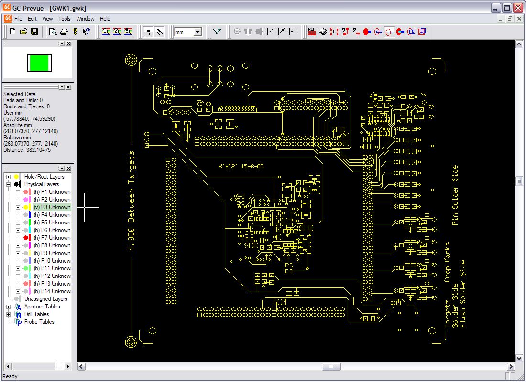Image resolution: width=526 pixels, height=382 pixels.
Task: Activate the context help arrow icon
Action: click(x=86, y=32)
